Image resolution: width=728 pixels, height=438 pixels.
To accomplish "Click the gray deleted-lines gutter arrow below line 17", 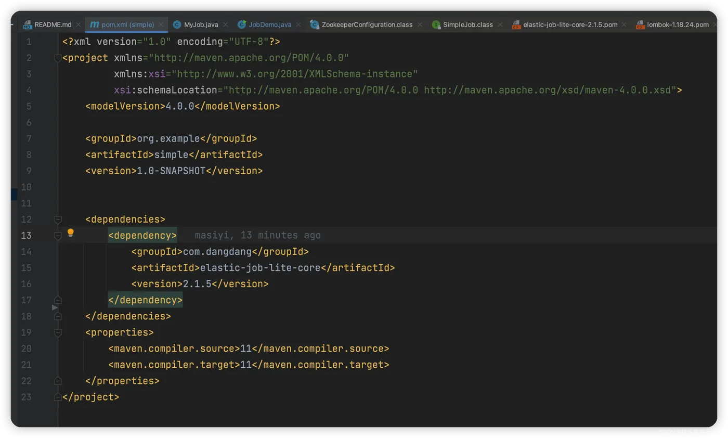I will click(55, 308).
